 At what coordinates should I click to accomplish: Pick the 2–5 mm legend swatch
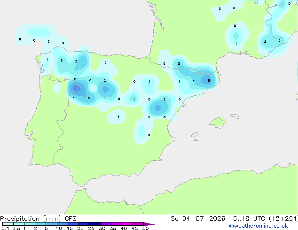(x=40, y=224)
